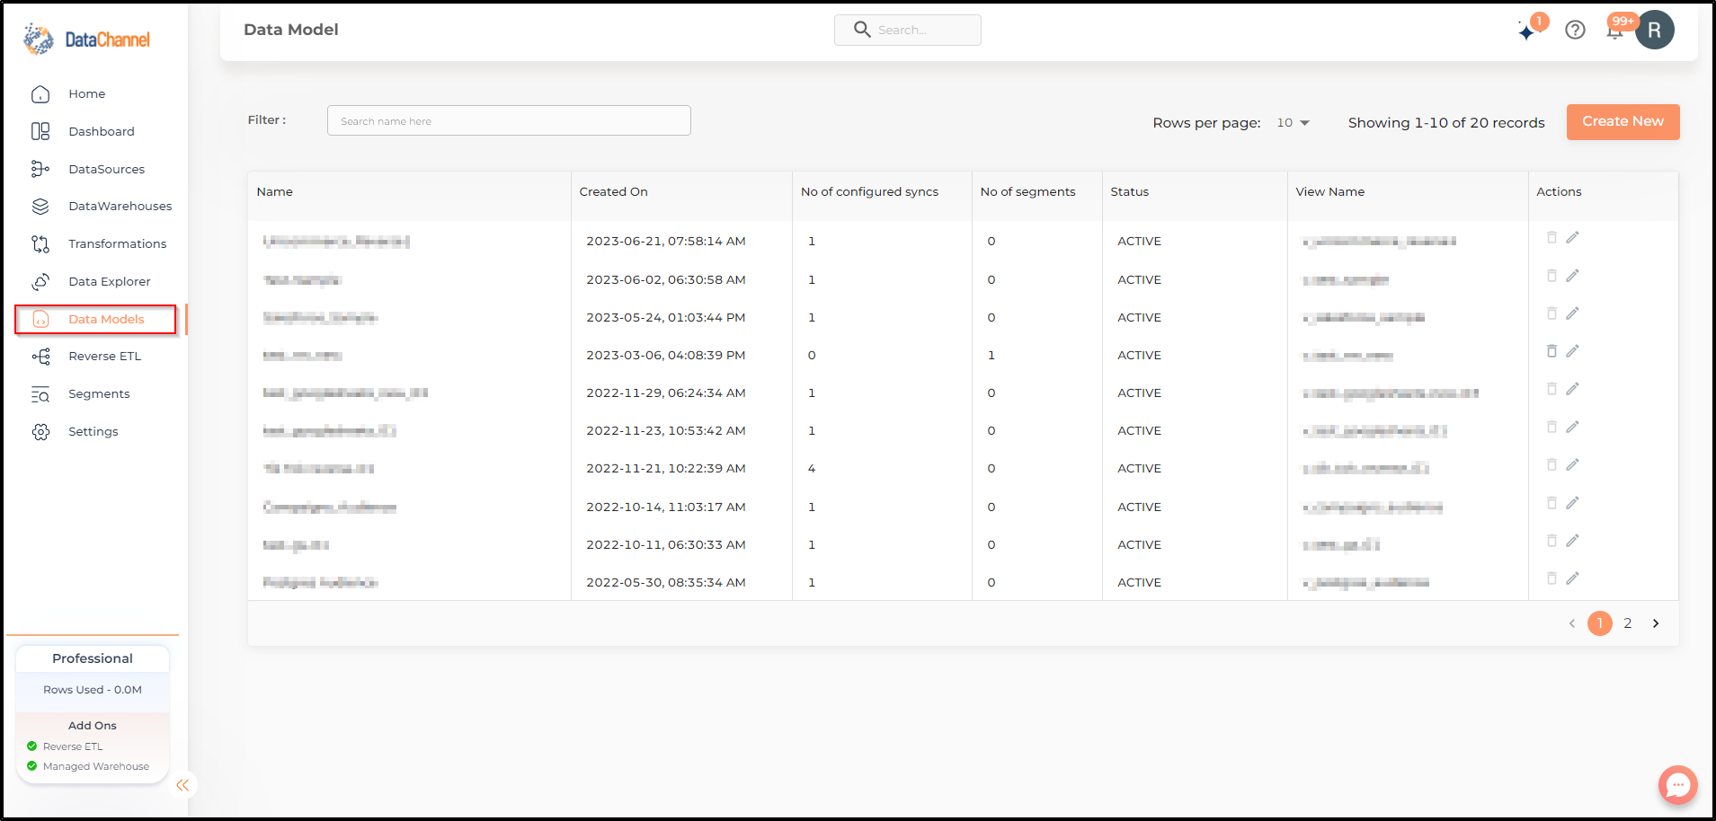Open the user profile avatar R
This screenshot has height=821, width=1716.
tap(1654, 30)
